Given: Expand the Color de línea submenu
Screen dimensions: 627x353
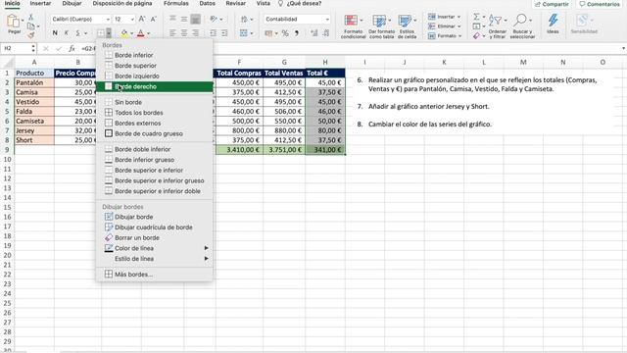Looking at the screenshot, I should [155, 248].
